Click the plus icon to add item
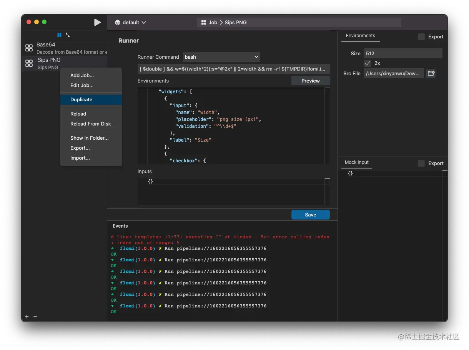Viewport: 469px width, 350px height. point(27,317)
